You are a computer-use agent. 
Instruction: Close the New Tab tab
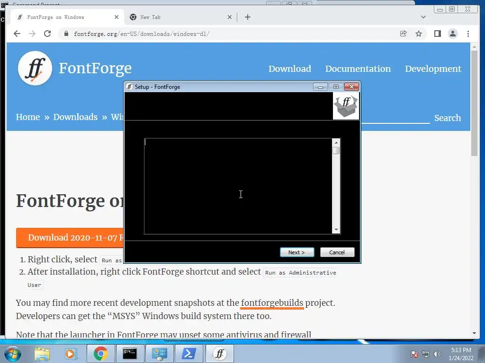[x=230, y=17]
